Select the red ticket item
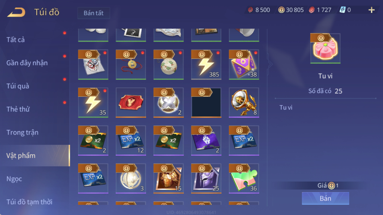Screen dimensions: 383x215 point(131,103)
